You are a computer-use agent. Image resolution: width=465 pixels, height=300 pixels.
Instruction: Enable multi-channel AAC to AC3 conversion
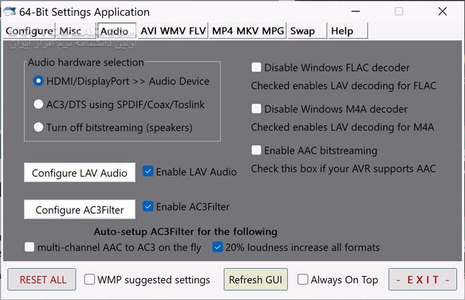coord(29,248)
